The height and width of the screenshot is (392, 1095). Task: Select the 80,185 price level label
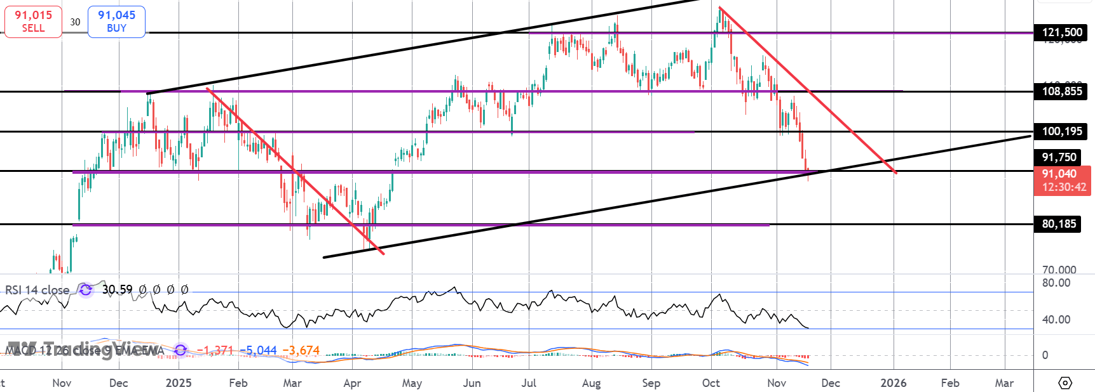[x=1059, y=224]
